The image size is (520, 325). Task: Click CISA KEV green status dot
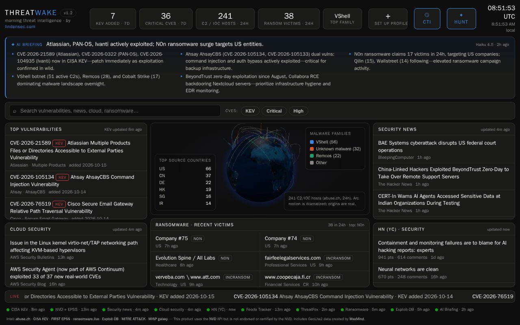coord(8,310)
